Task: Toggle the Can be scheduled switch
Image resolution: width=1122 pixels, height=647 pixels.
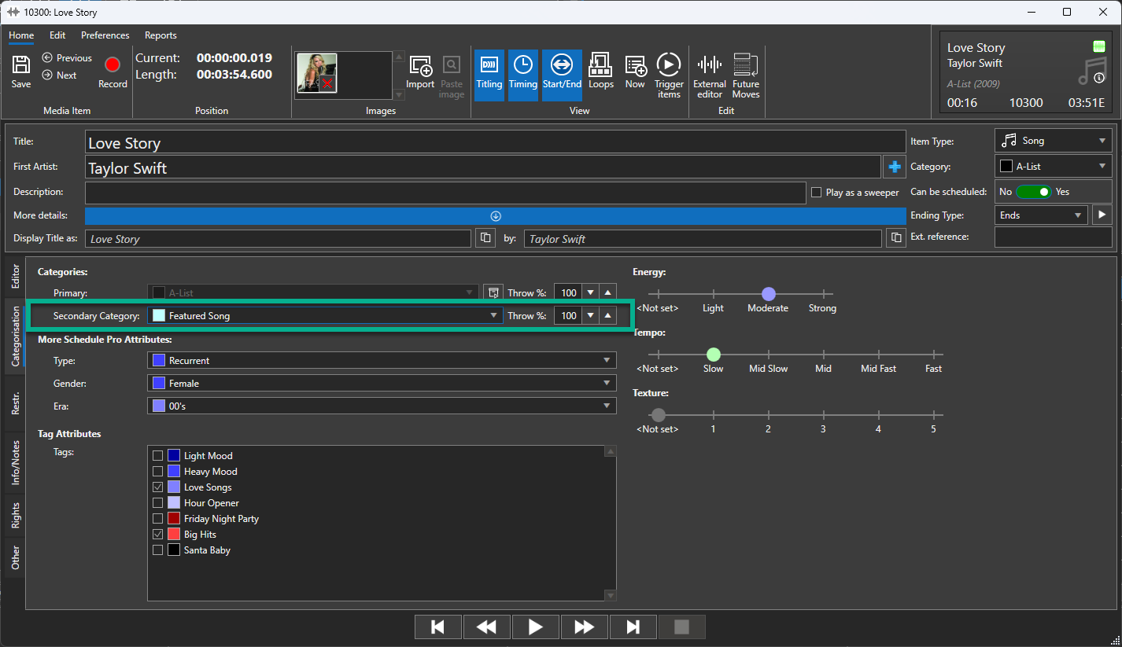Action: point(1034,191)
